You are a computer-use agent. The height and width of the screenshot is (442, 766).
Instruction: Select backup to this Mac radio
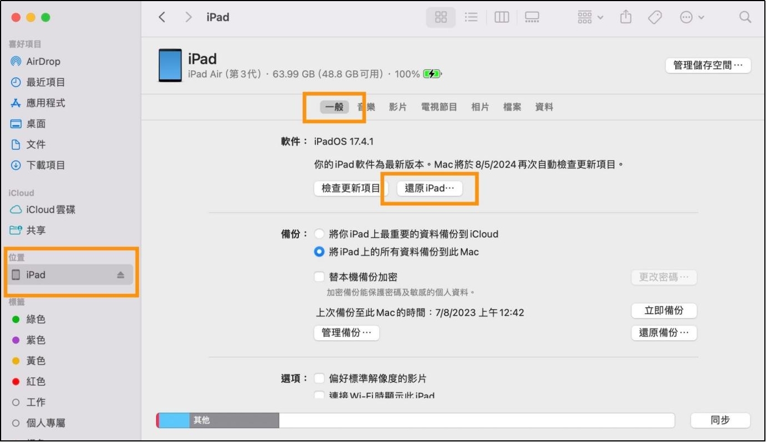tap(319, 252)
